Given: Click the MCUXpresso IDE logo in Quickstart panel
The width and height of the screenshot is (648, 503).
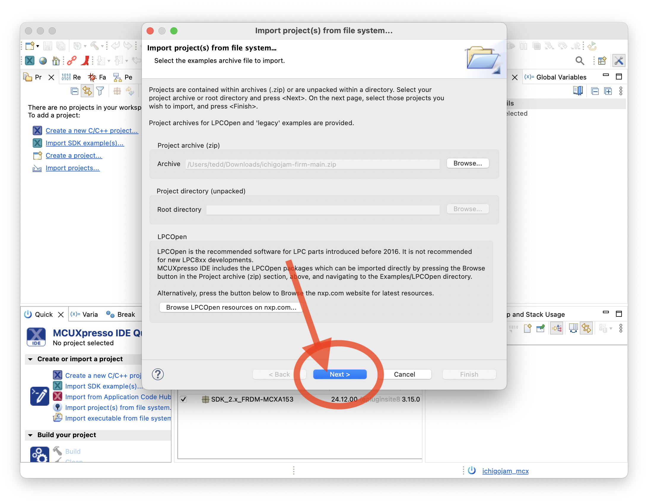Looking at the screenshot, I should (x=36, y=337).
